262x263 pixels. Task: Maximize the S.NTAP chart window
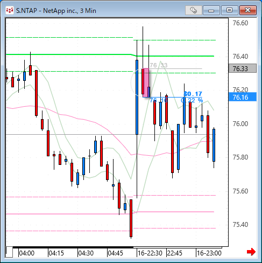tap(229, 10)
